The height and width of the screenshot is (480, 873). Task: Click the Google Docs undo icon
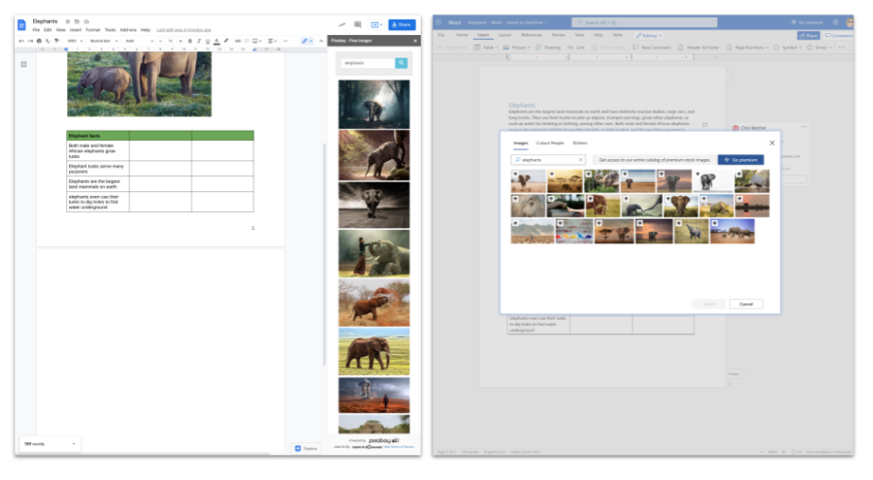[x=21, y=41]
